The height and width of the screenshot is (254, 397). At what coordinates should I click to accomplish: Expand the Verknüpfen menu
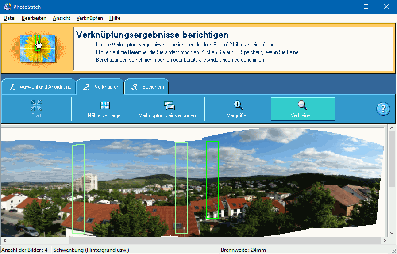pyautogui.click(x=90, y=18)
